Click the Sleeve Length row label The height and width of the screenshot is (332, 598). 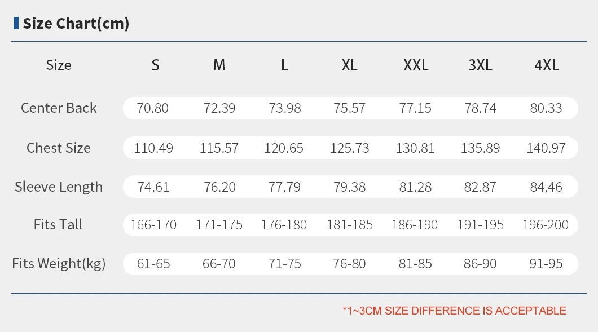tap(59, 187)
